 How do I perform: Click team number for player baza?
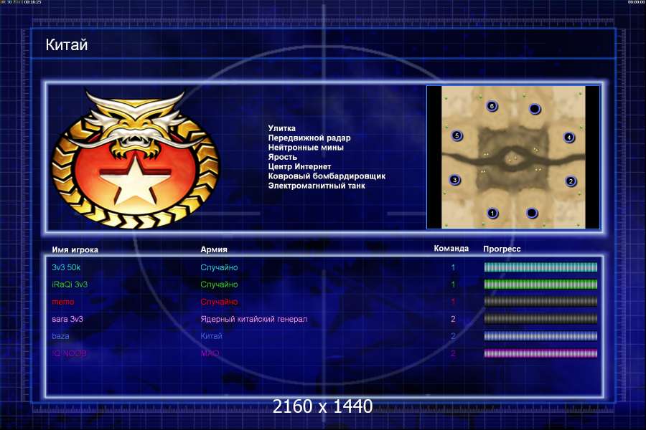tap(453, 336)
